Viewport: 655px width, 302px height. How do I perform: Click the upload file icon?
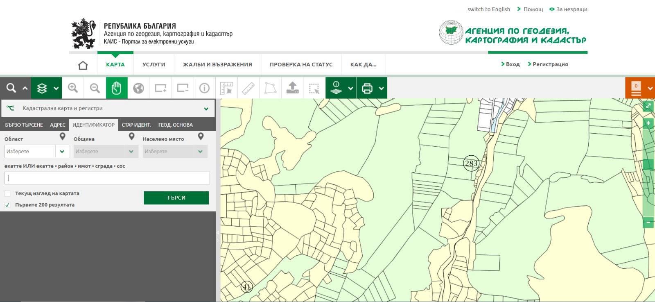[292, 88]
